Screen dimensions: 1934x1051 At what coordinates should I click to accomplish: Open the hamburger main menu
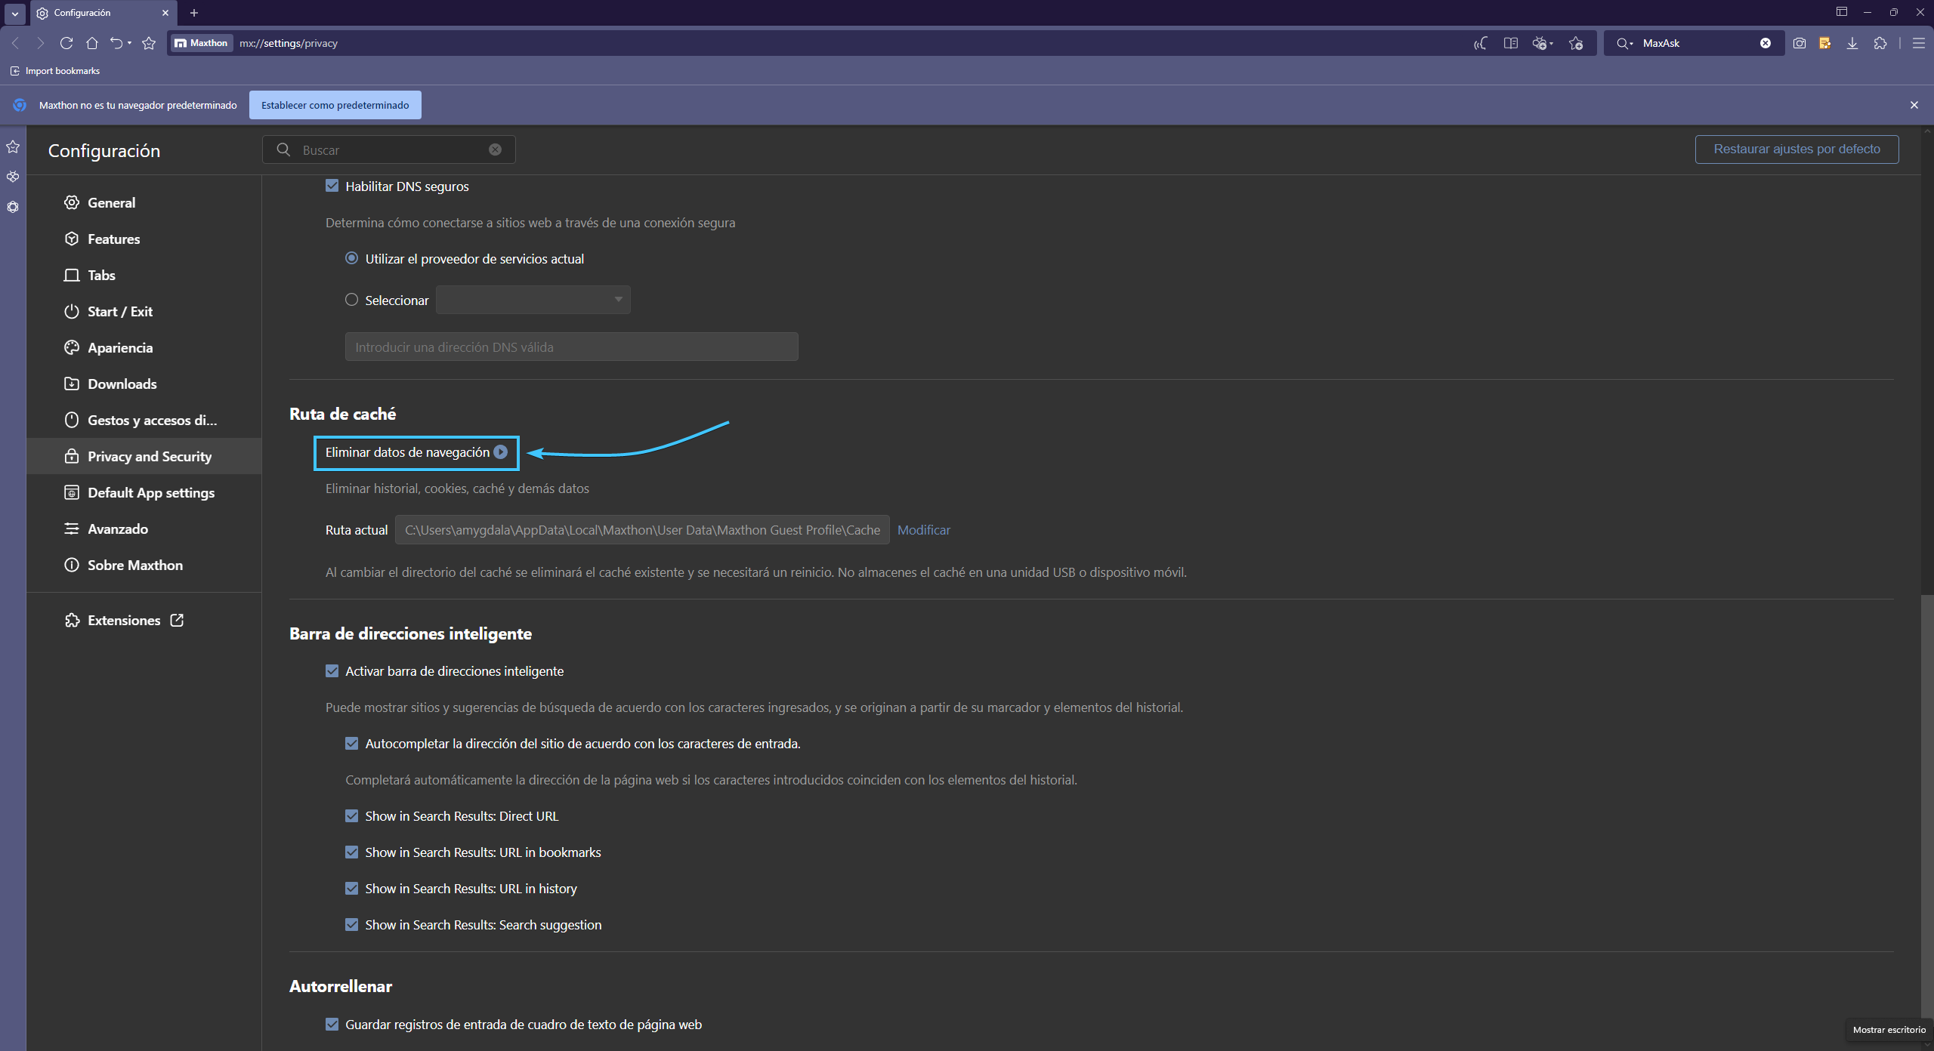pyautogui.click(x=1919, y=43)
